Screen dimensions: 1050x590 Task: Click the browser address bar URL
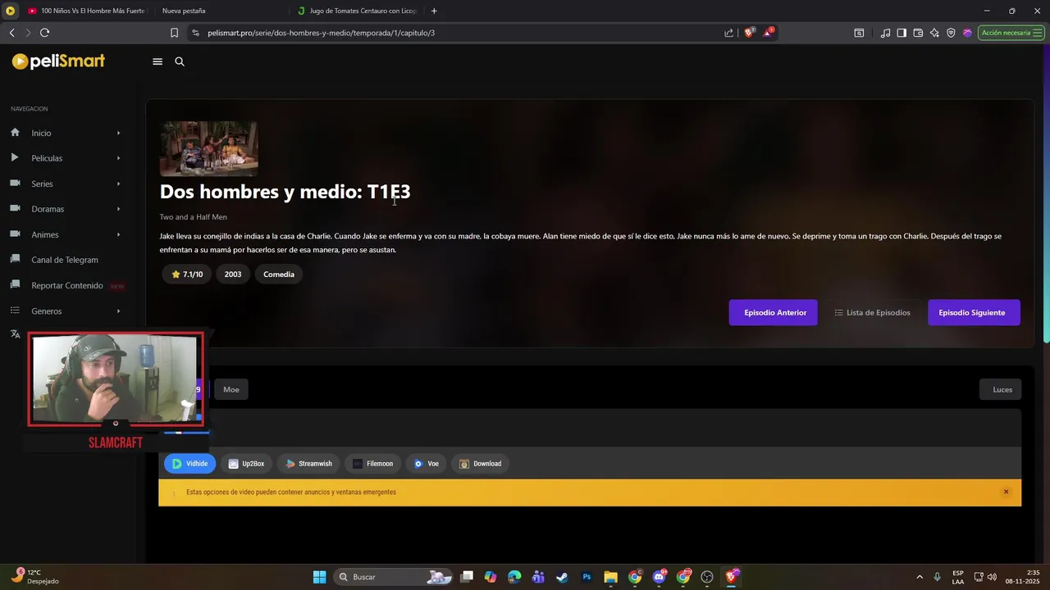(x=321, y=33)
